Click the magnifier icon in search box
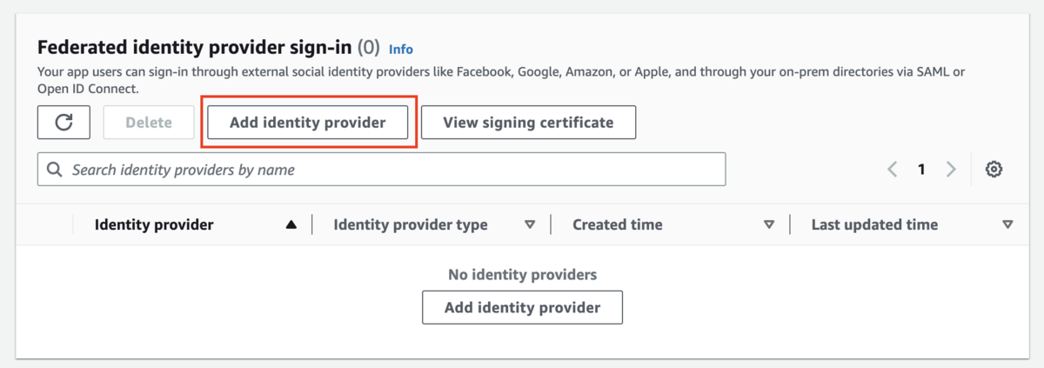The image size is (1044, 368). [55, 170]
